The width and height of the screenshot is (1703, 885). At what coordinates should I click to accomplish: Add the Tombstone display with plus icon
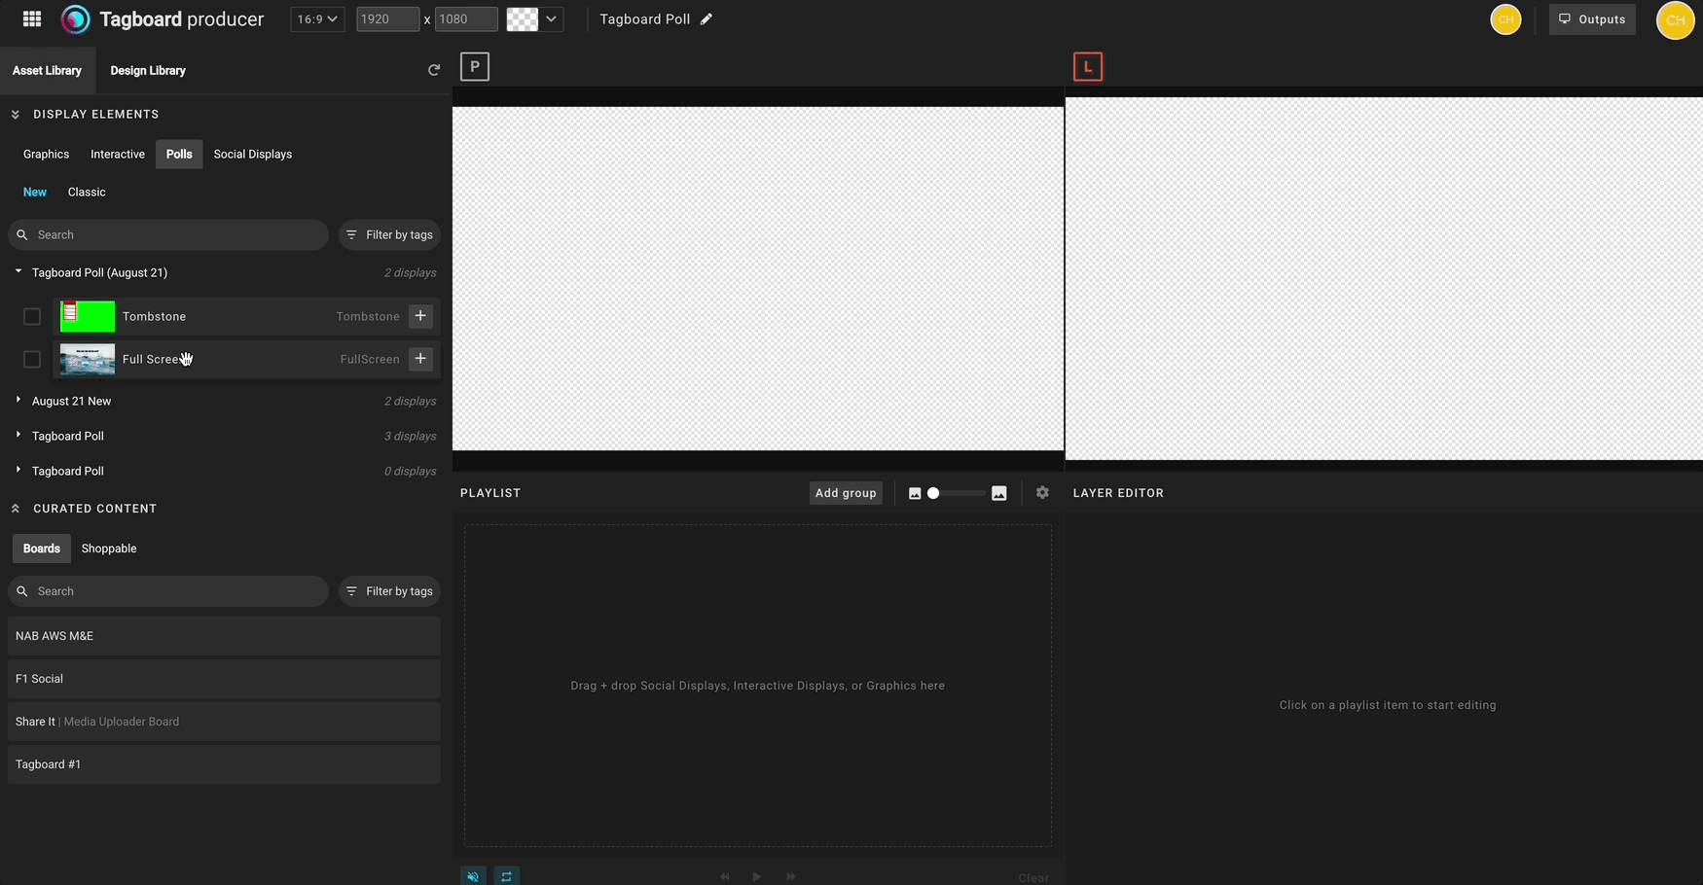coord(420,316)
